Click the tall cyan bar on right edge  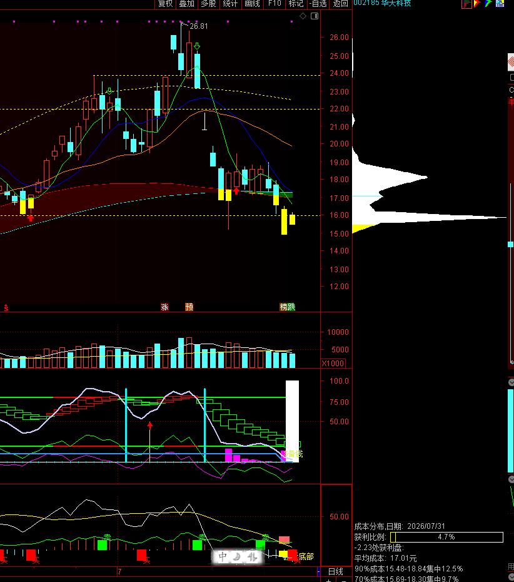point(511,431)
